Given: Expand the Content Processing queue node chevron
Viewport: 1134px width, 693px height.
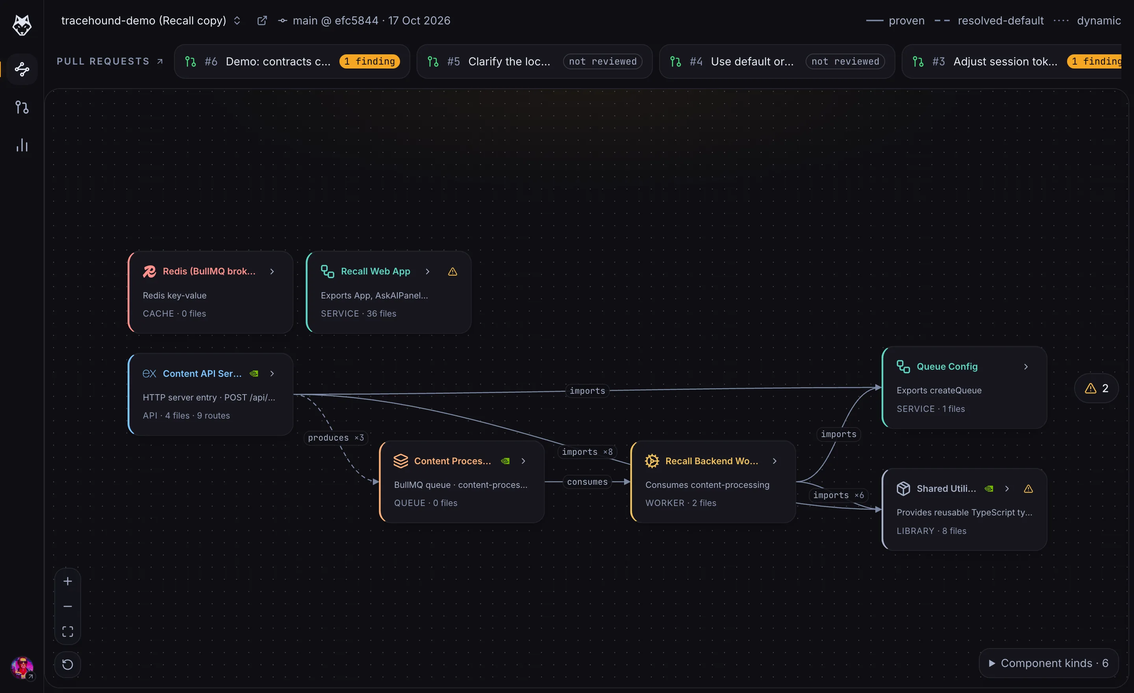Looking at the screenshot, I should (523, 461).
